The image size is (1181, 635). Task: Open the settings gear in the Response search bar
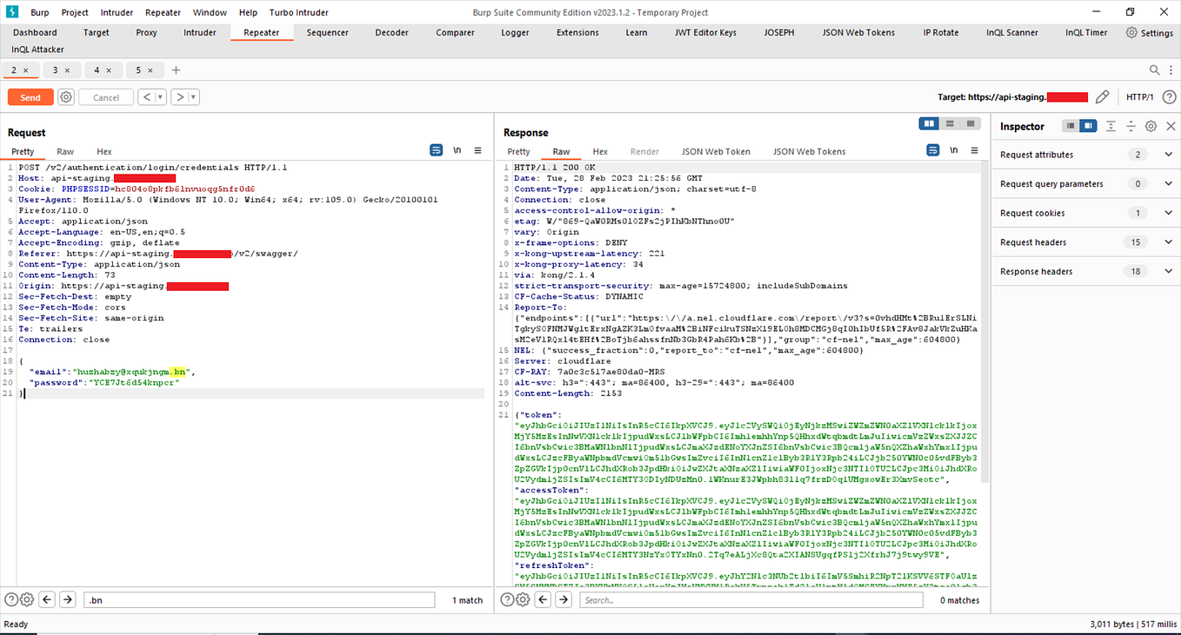(522, 599)
